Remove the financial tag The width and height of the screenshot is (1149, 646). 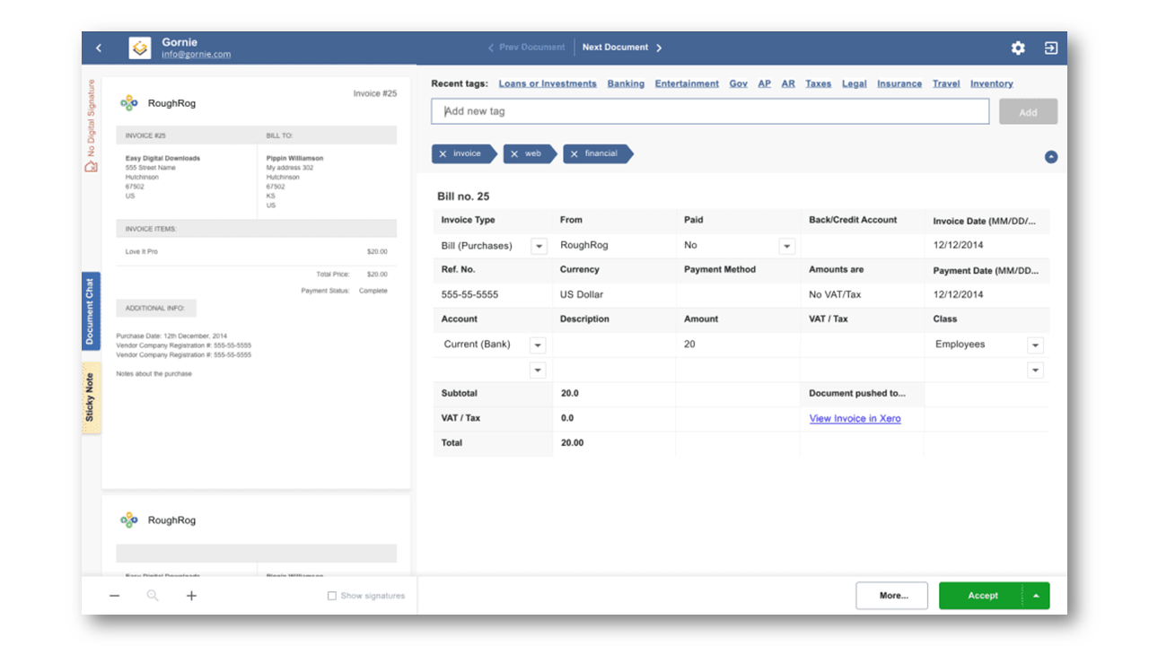point(574,153)
